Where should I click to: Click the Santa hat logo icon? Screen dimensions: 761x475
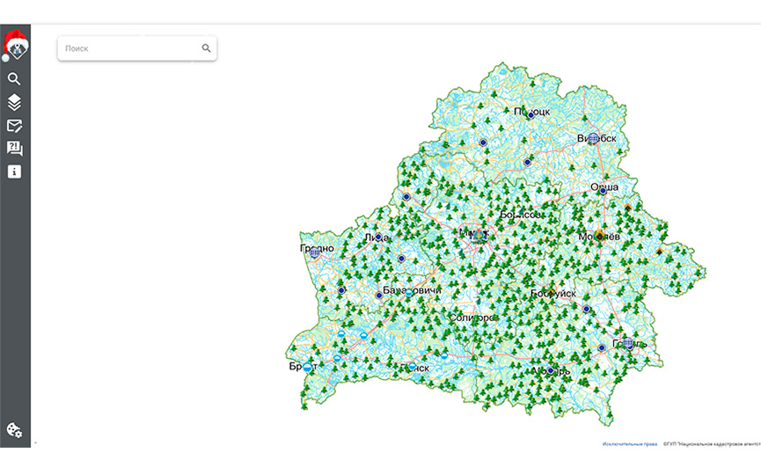tap(15, 44)
